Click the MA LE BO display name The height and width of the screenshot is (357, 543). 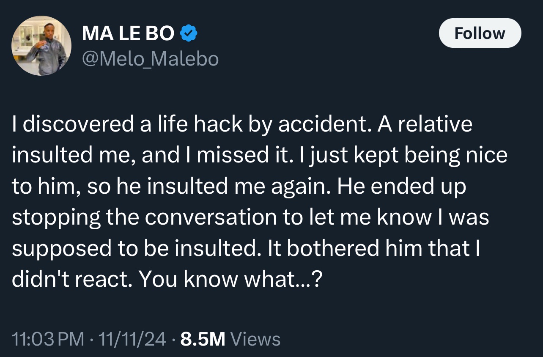(x=128, y=33)
